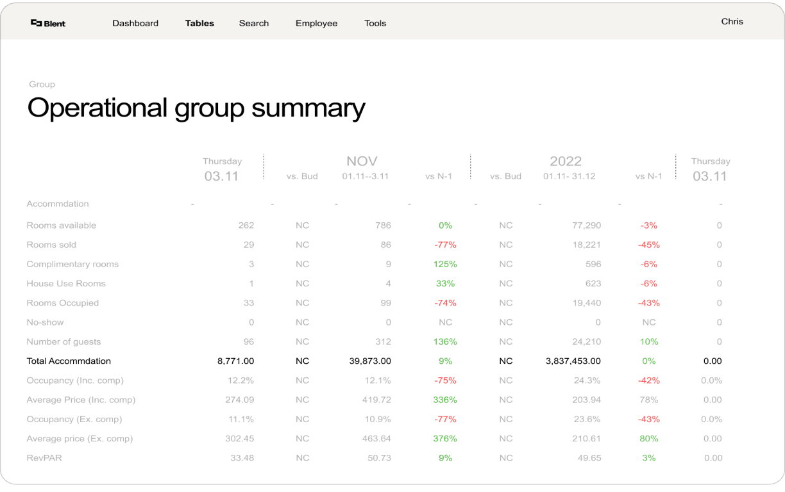Click the 3,837,453.00 total accommodation value
785x492 pixels.
[x=573, y=361]
